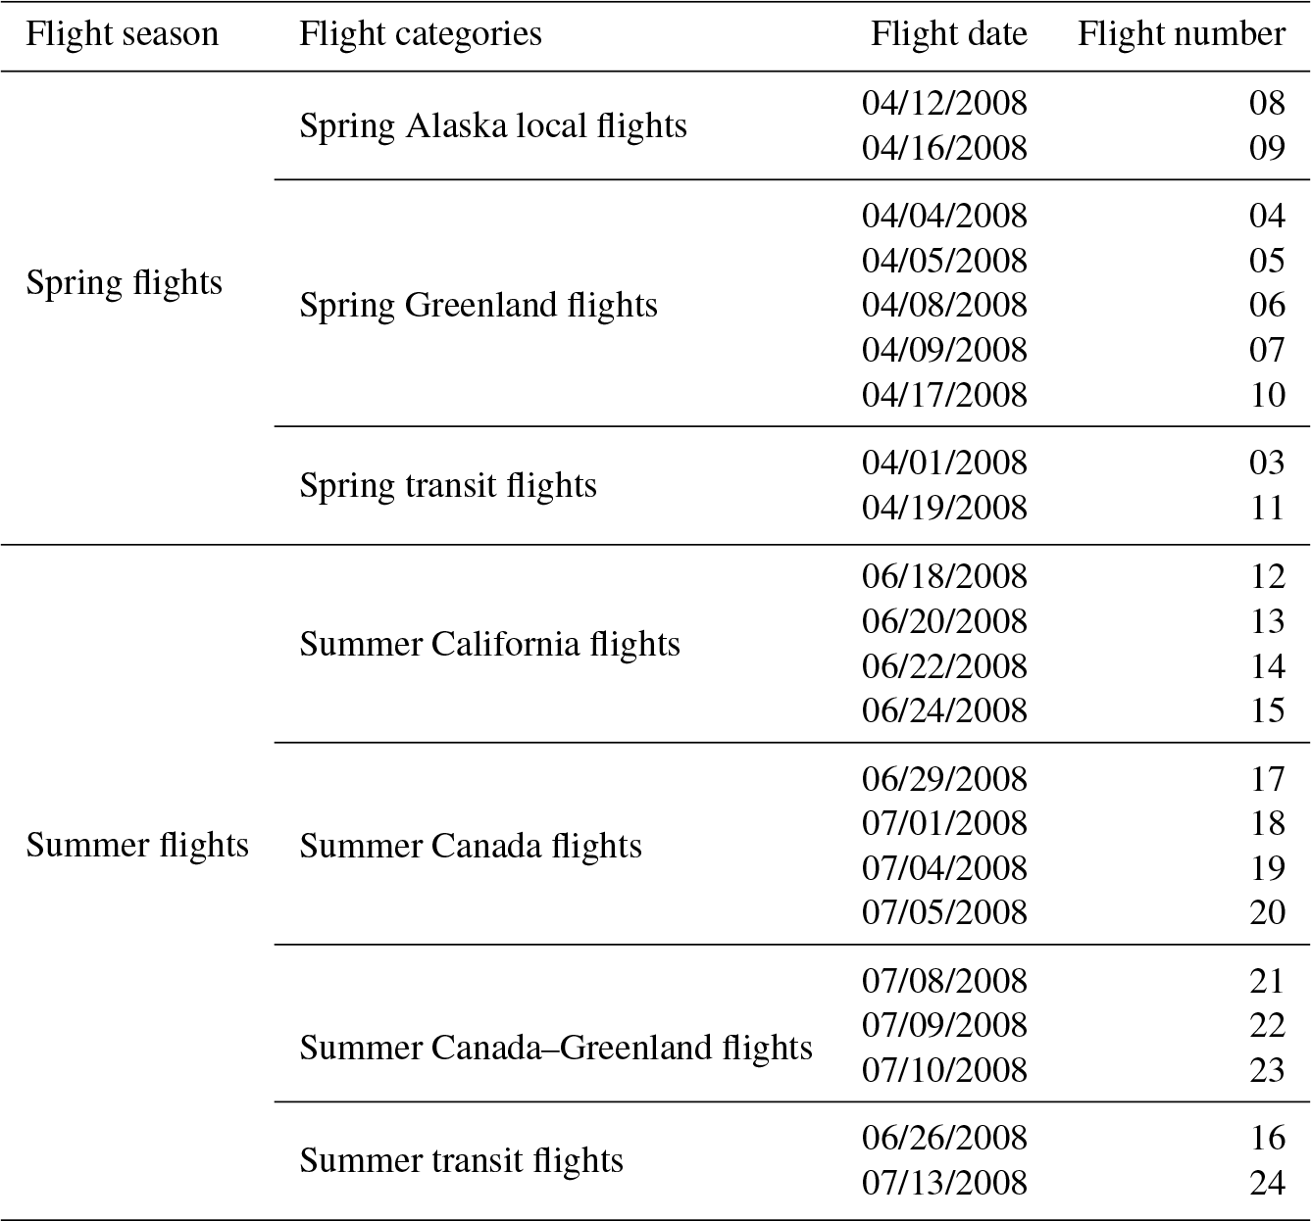Click the Flight date column header

point(948,34)
